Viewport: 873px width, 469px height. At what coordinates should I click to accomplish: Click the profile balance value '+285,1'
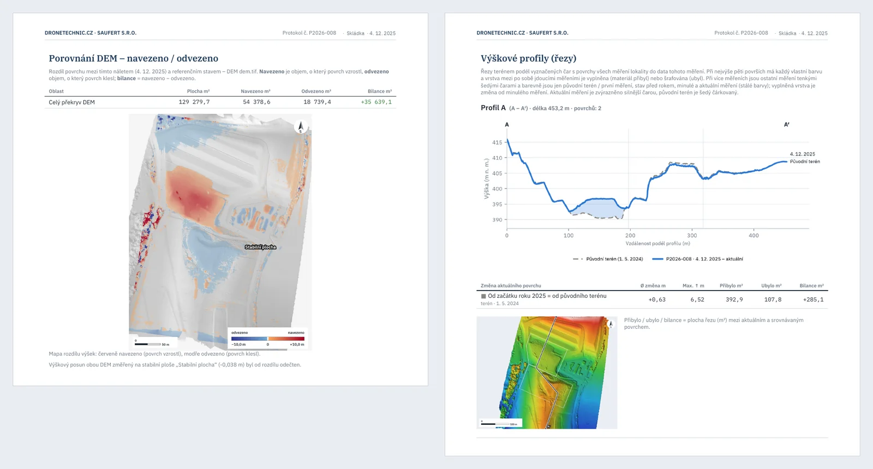[x=814, y=299]
